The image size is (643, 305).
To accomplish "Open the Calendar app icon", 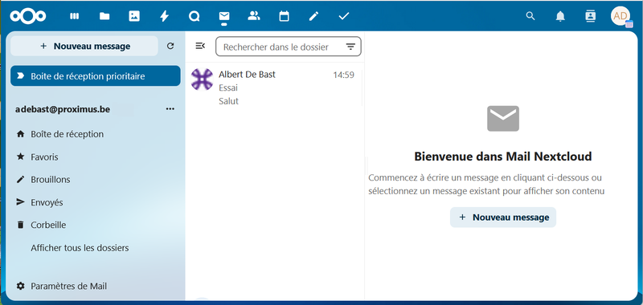I will tap(284, 16).
